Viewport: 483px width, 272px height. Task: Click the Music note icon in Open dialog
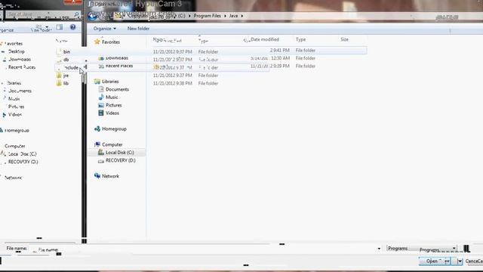pyautogui.click(x=101, y=97)
